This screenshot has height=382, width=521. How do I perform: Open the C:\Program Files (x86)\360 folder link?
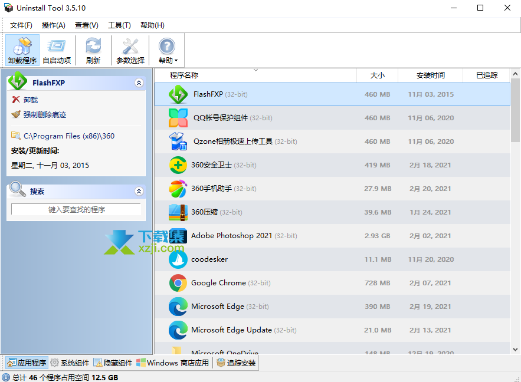click(69, 136)
